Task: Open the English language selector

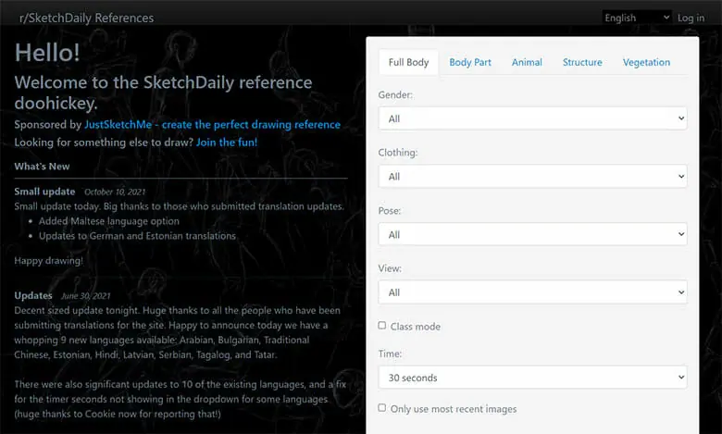Action: tap(637, 18)
